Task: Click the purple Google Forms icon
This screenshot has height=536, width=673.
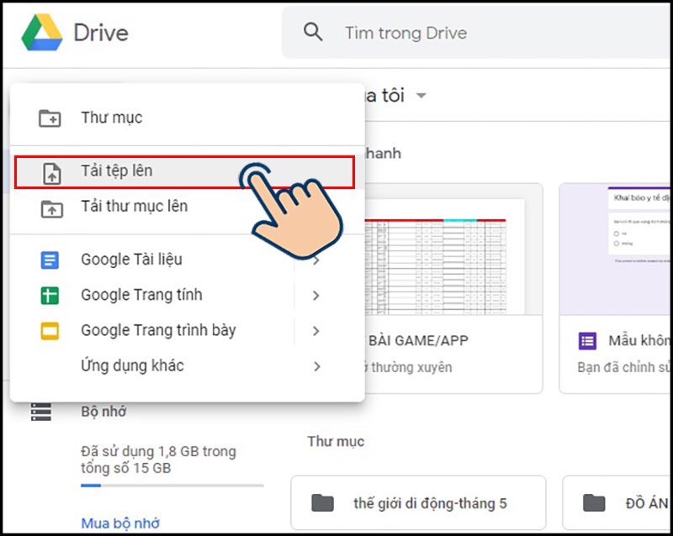Action: [587, 341]
